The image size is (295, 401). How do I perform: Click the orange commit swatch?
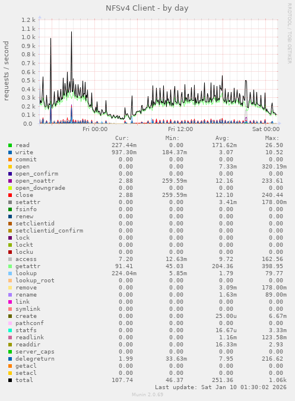(x=10, y=160)
